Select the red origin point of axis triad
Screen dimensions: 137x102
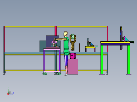click(8, 94)
